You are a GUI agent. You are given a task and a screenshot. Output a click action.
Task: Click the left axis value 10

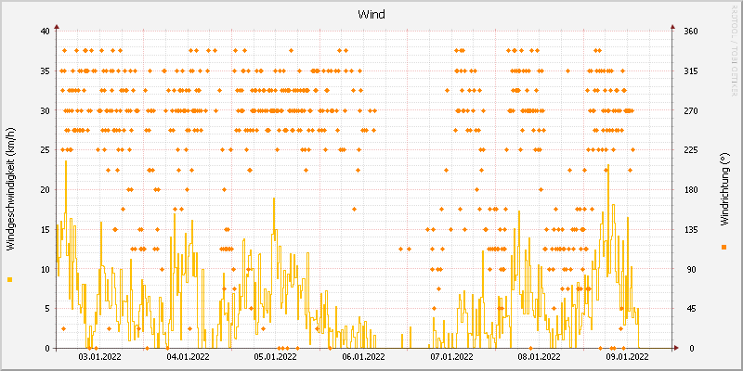pyautogui.click(x=45, y=269)
